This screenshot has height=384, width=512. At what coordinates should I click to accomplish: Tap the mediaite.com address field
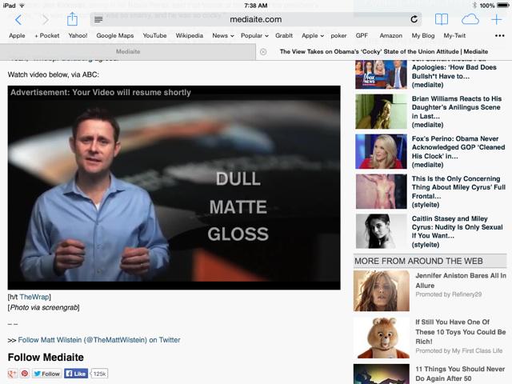(256, 19)
